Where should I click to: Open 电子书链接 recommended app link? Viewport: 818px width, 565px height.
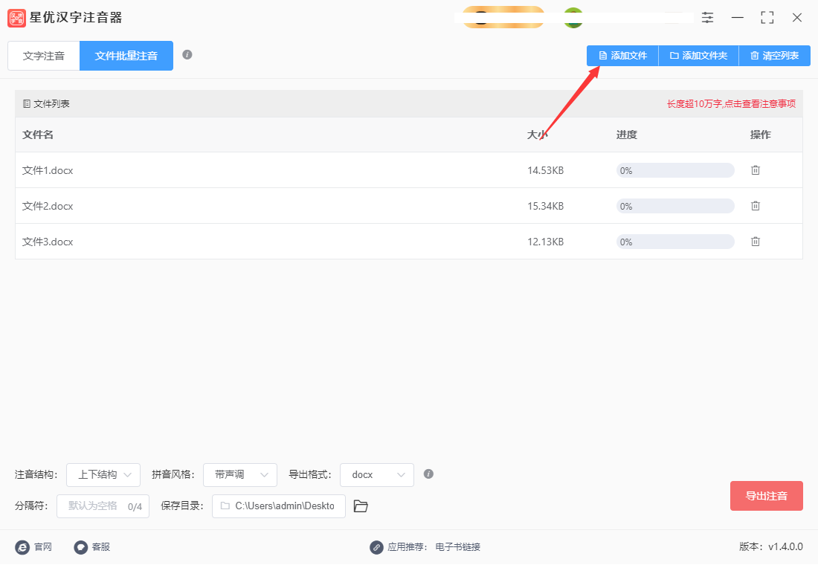pyautogui.click(x=458, y=547)
